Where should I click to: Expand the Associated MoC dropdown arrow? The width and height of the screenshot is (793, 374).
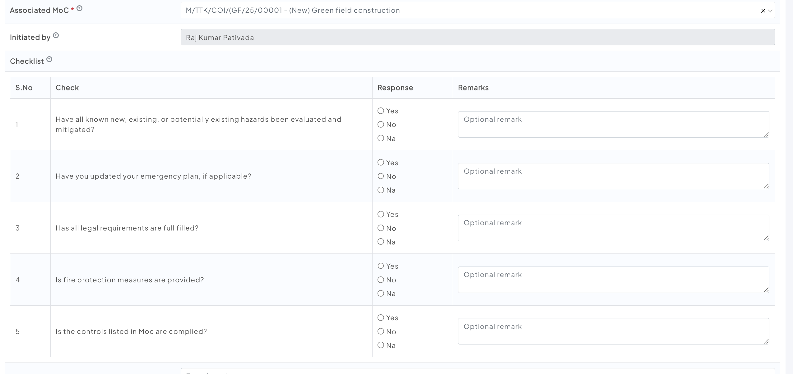pos(770,11)
